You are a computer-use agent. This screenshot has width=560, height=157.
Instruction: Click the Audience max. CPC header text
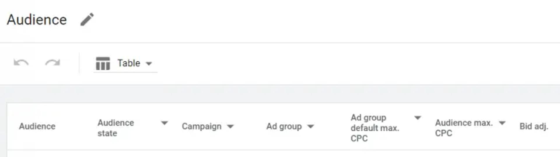(x=464, y=128)
